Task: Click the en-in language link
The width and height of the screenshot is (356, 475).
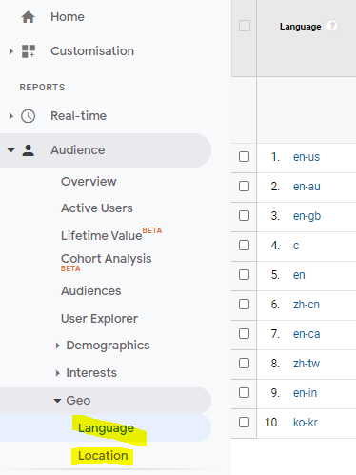Action: 305,393
